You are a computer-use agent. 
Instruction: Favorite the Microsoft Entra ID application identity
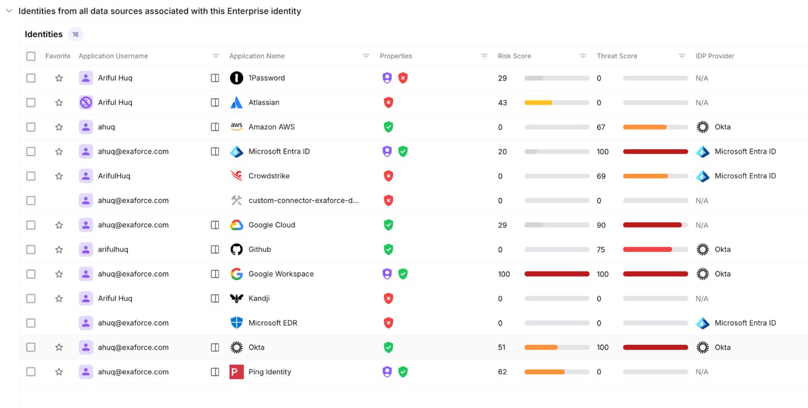(x=59, y=151)
